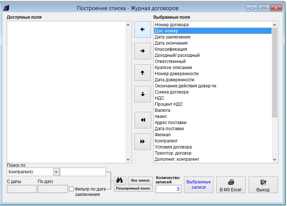Select Аванс field row
This screenshot has height=206, width=287.
(x=213, y=116)
